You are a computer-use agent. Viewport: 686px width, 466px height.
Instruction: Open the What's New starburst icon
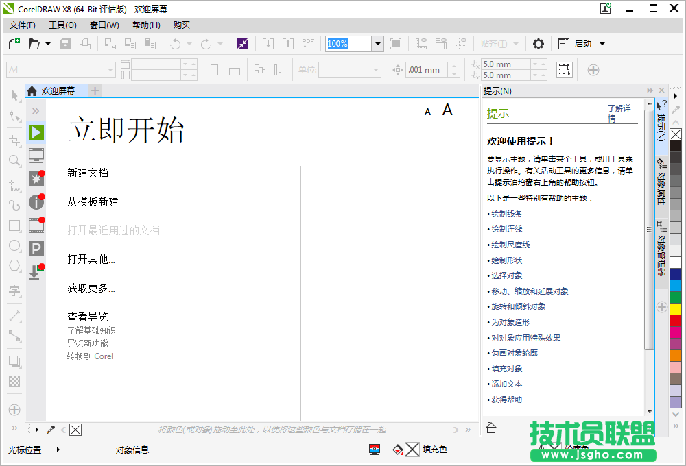[x=36, y=178]
